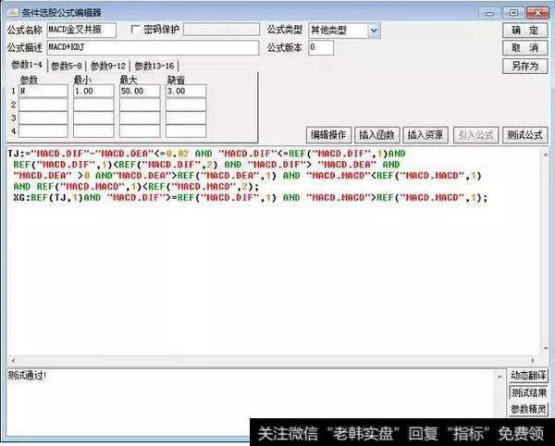Click the horizontal scrollbar right arrow
Image resolution: width=555 pixels, height=446 pixels.
tap(534, 360)
